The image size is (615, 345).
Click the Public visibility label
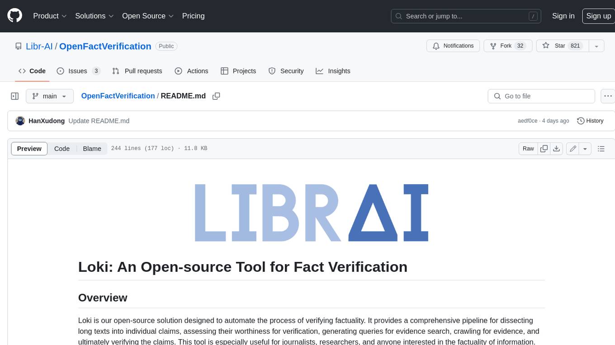[166, 46]
